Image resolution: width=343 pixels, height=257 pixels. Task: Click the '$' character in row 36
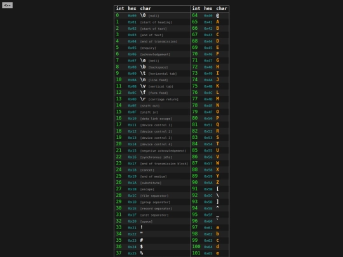tap(142, 246)
